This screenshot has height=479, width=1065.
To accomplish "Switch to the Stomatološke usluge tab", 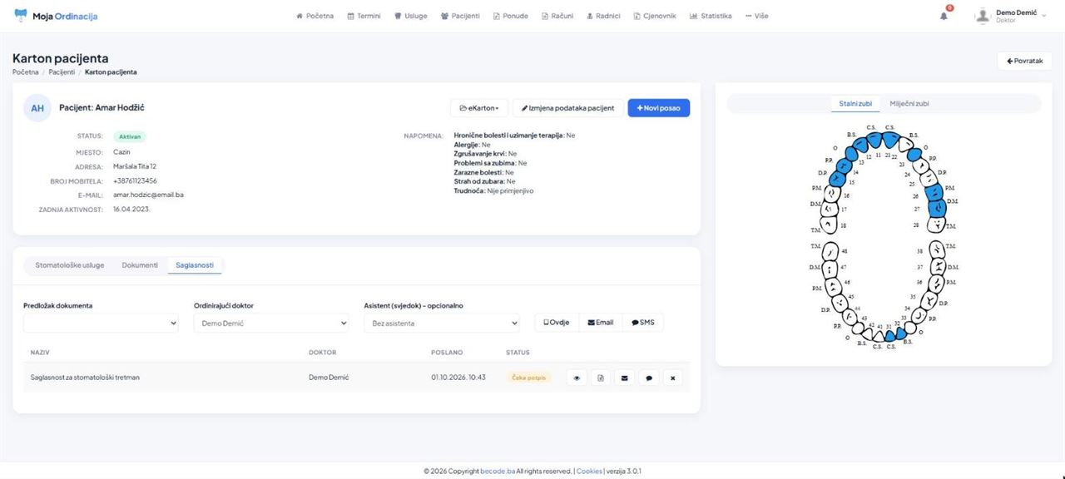I will [x=70, y=265].
